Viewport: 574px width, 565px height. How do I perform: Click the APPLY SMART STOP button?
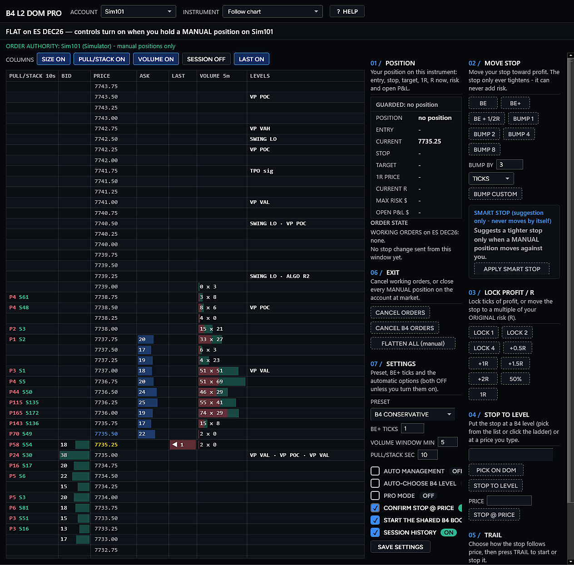pyautogui.click(x=512, y=269)
